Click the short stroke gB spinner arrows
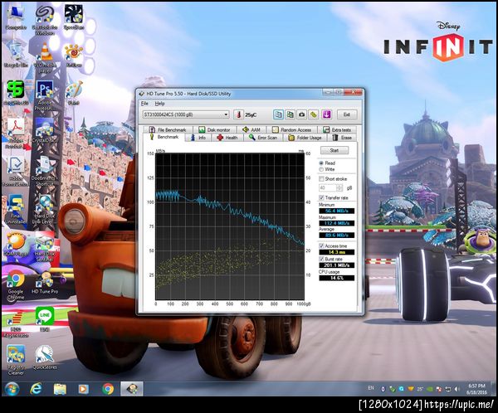The width and height of the screenshot is (498, 413). click(x=339, y=188)
